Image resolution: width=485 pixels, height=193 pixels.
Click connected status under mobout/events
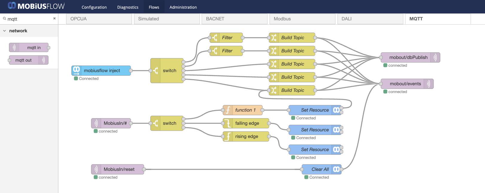(x=395, y=92)
